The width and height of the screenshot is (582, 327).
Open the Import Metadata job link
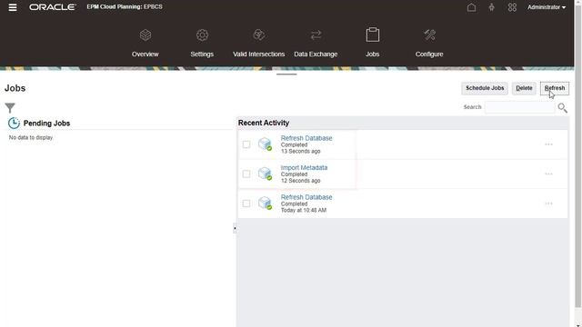[304, 167]
